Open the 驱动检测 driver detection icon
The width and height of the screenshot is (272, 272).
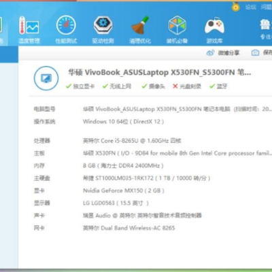tap(103, 29)
